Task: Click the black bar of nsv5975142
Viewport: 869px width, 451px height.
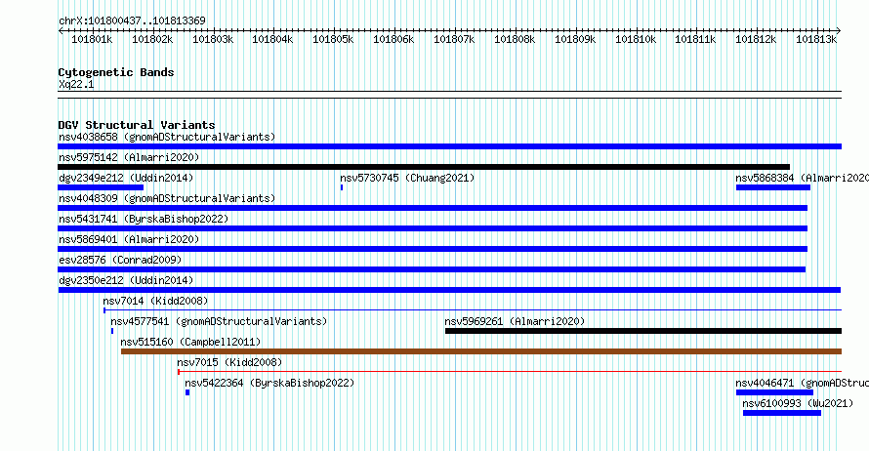Action: tap(424, 167)
